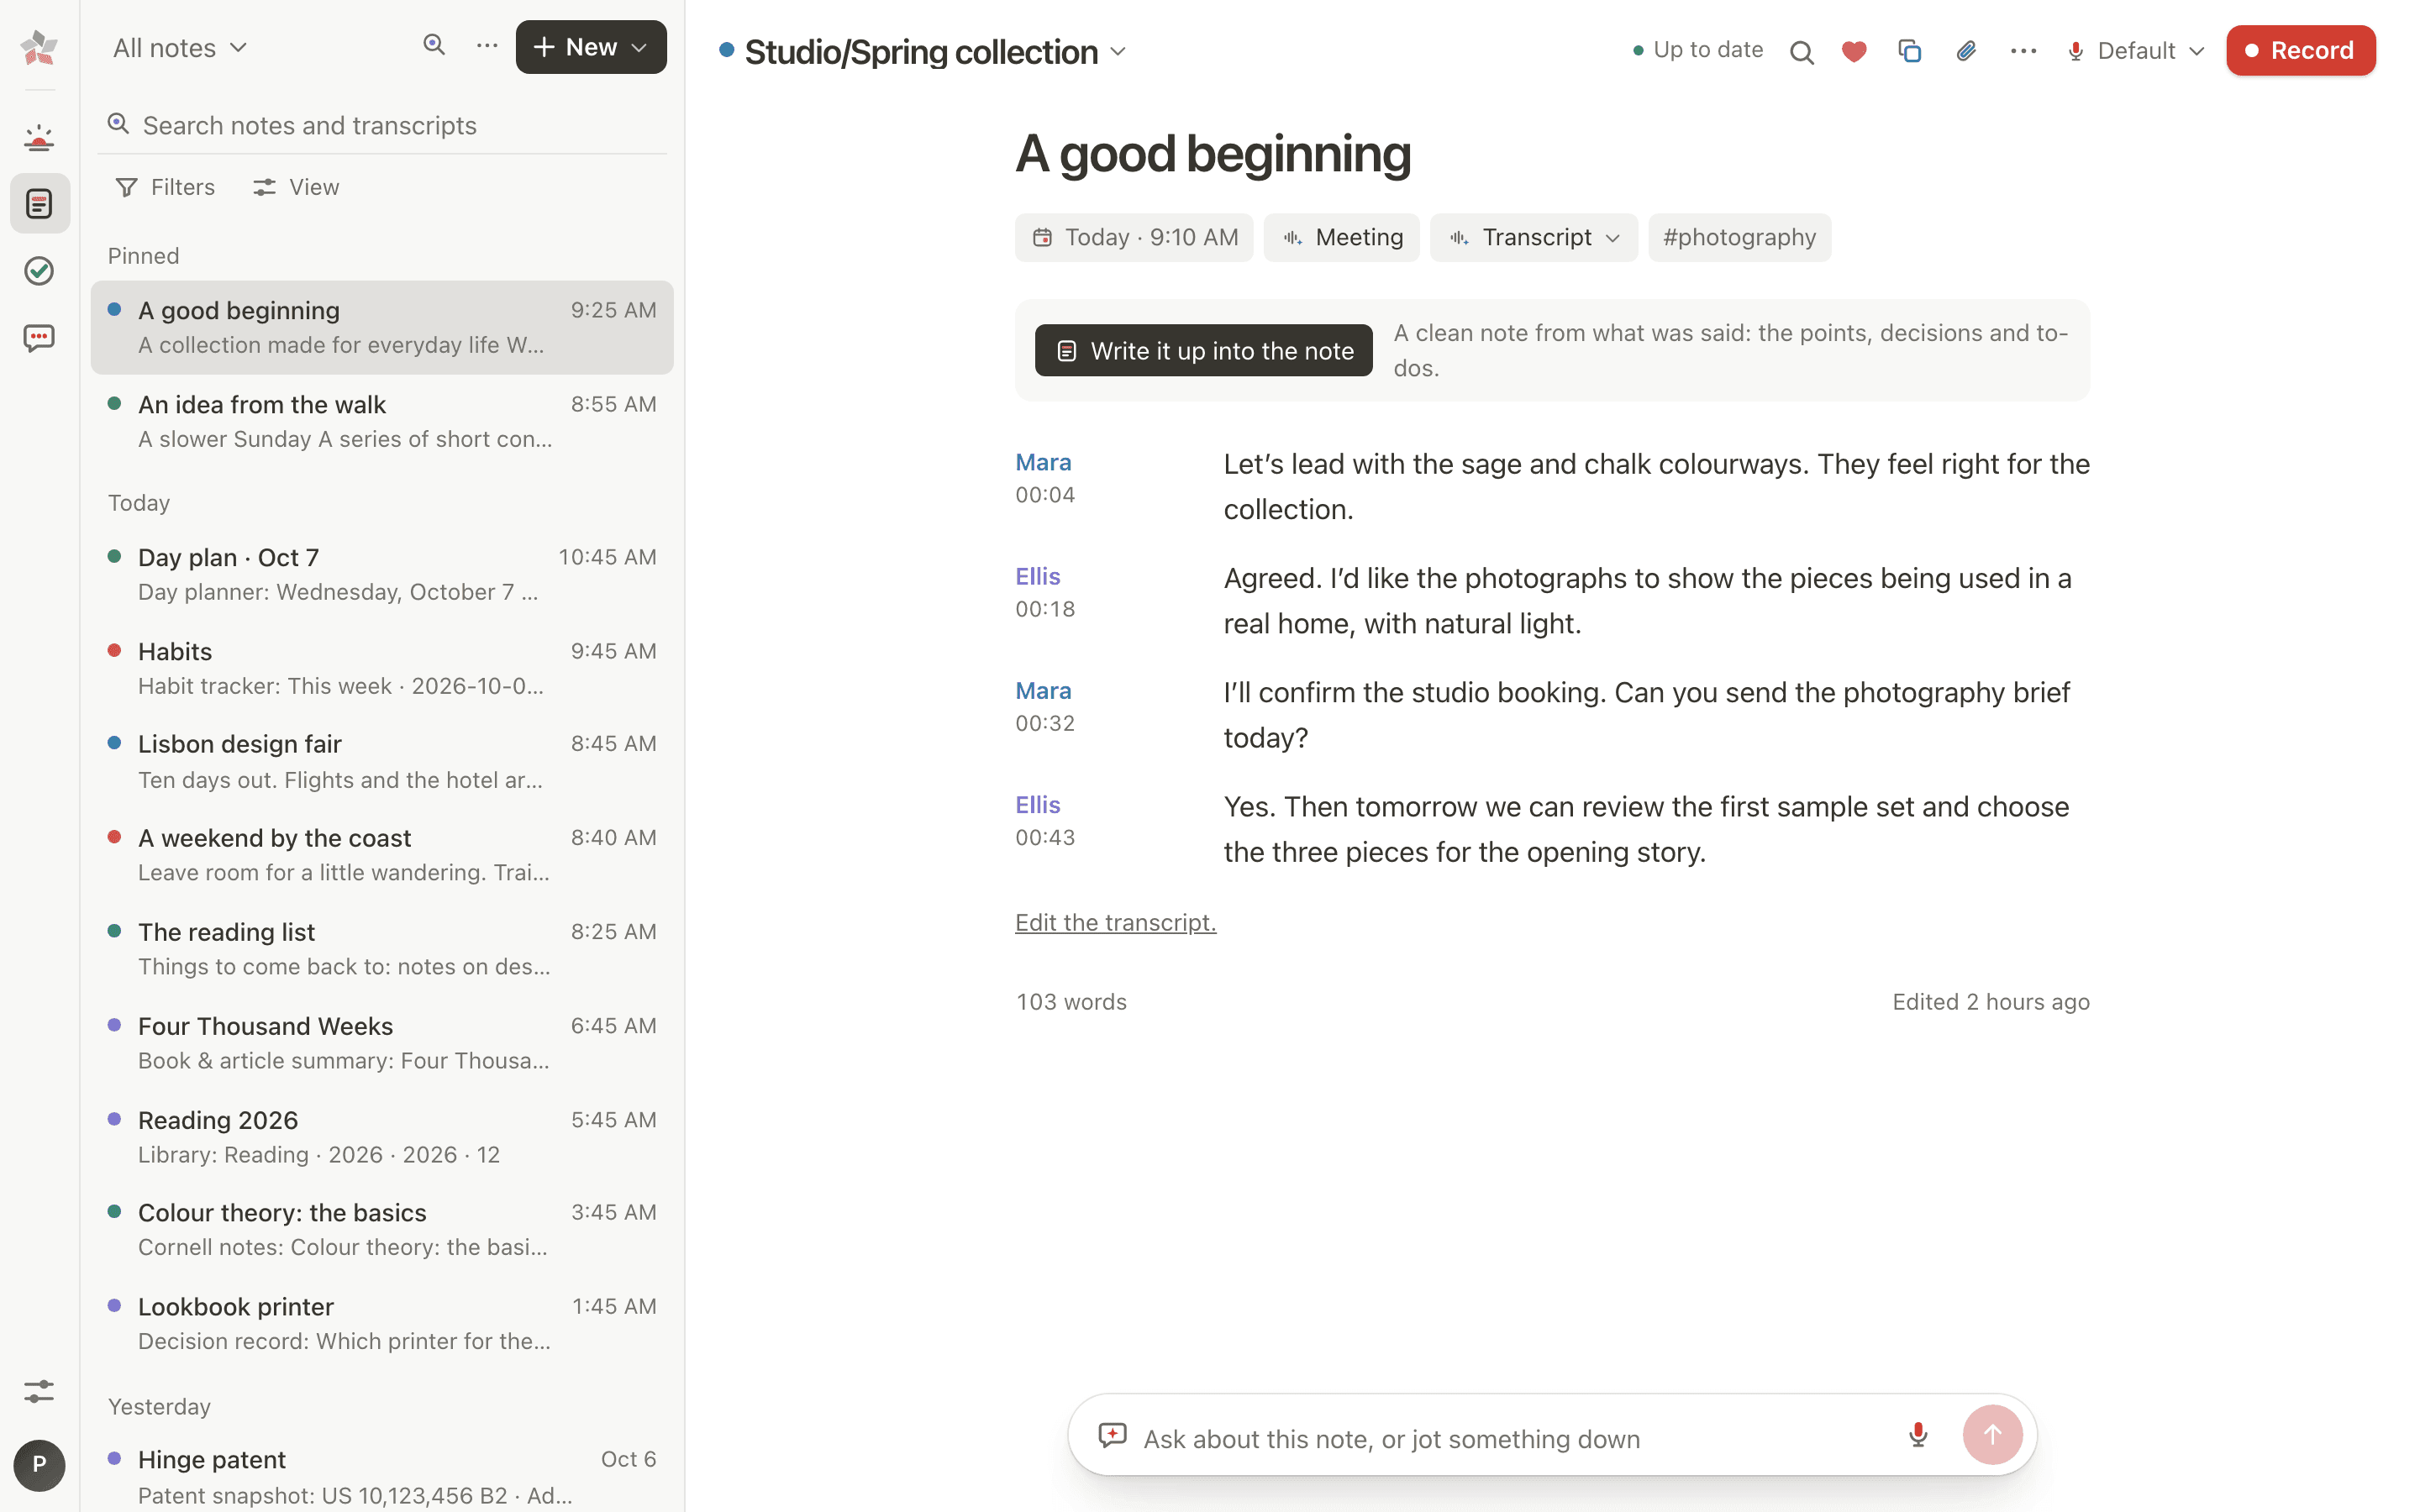
Task: Open the Four Thousand Weeks note
Action: click(x=382, y=1043)
